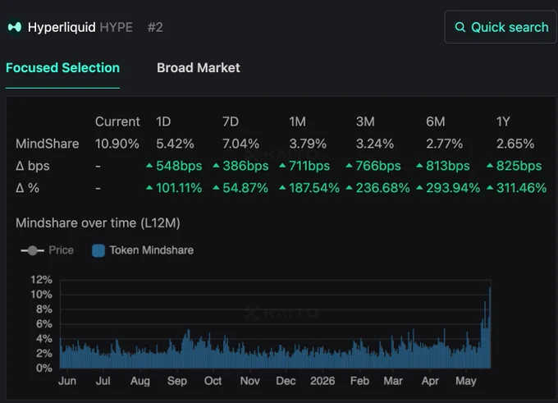Click the up arrow beside 813bps
Image resolution: width=558 pixels, height=403 pixels.
420,166
